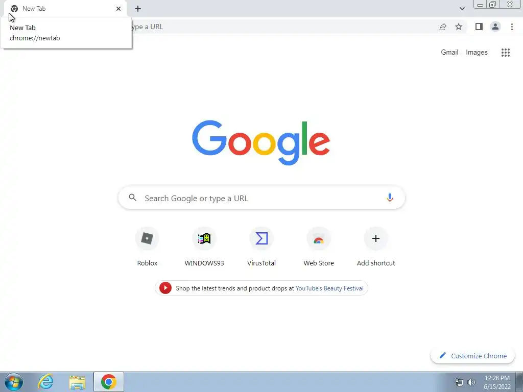Click the Google logo
This screenshot has height=392, width=523.
click(x=261, y=143)
